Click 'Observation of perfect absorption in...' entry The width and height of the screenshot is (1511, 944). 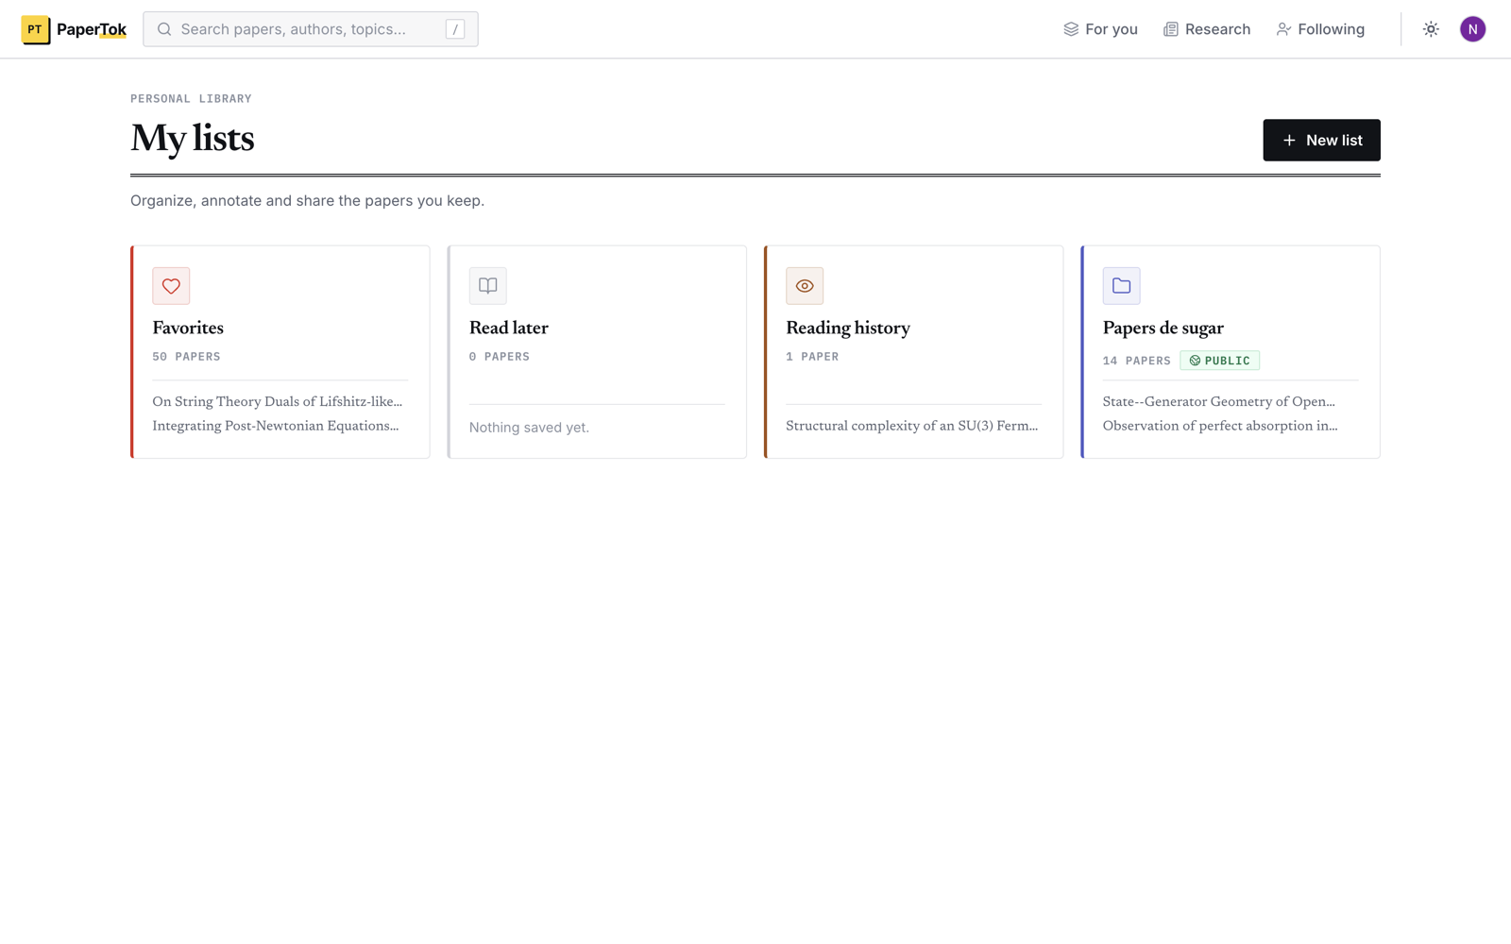(x=1220, y=426)
